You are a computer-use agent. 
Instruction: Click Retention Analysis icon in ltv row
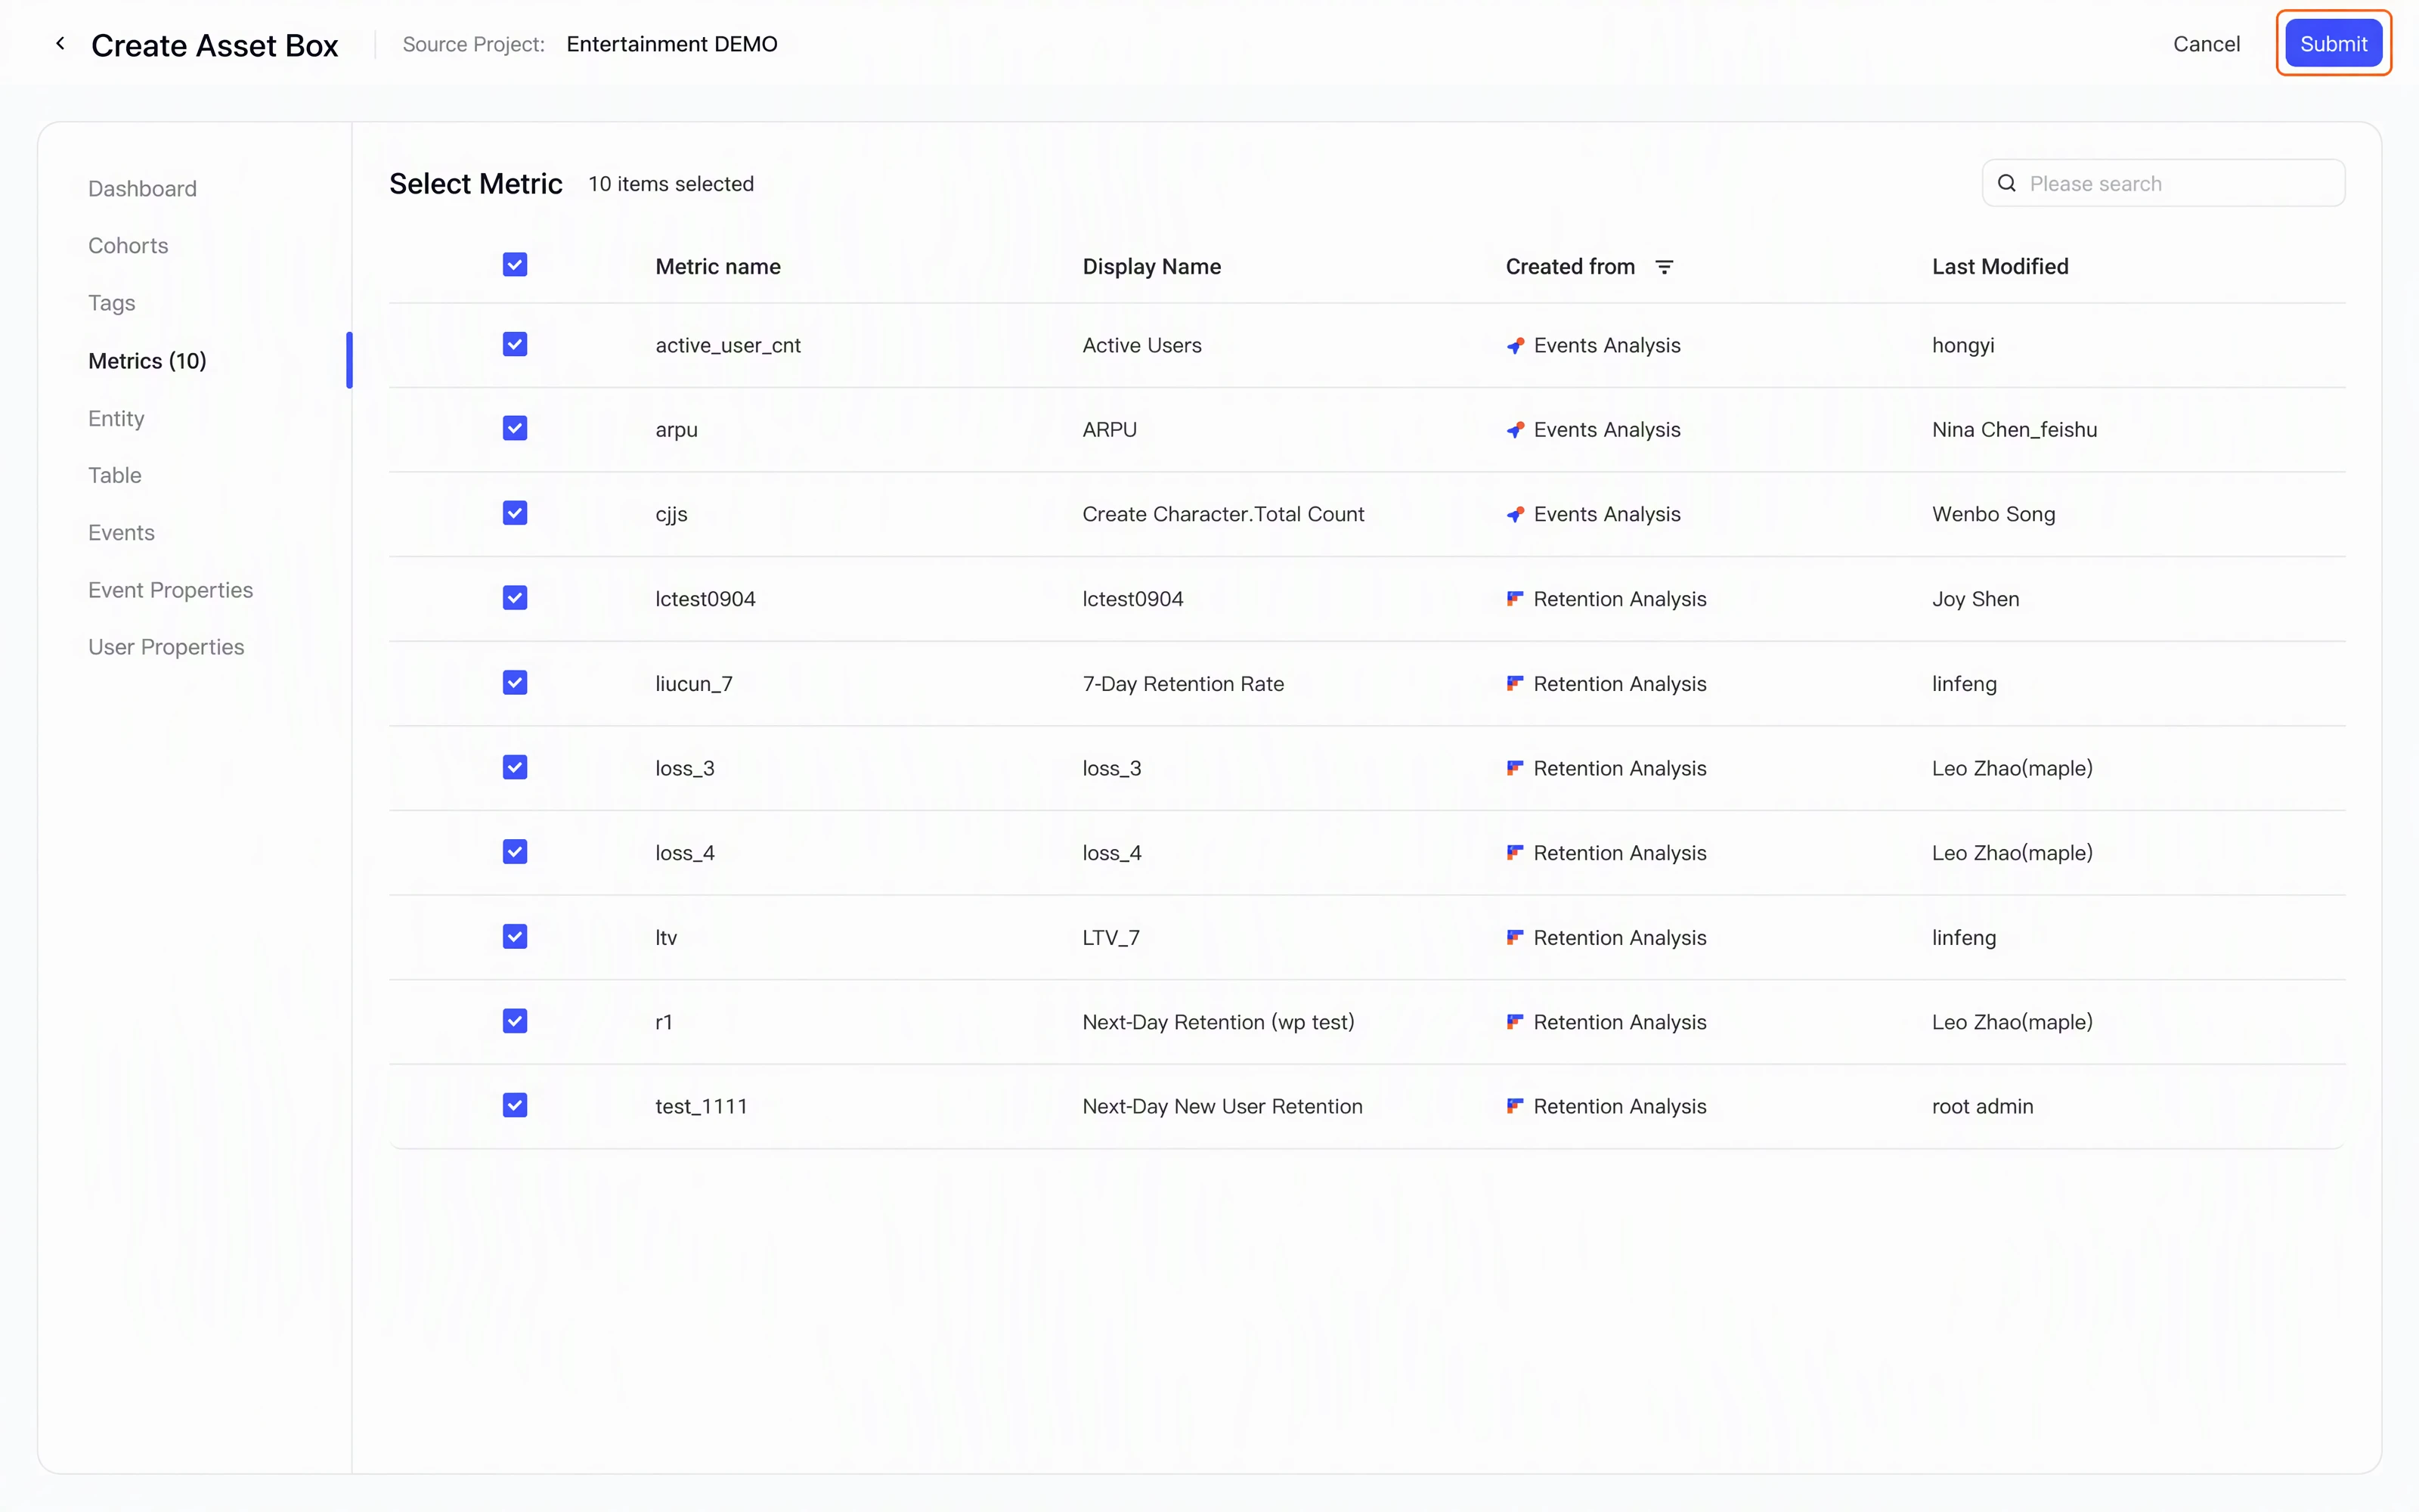click(1516, 937)
